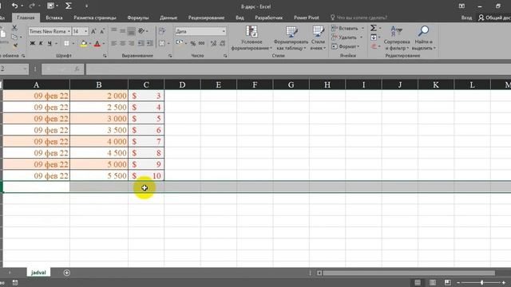Click the formula bar input area

tap(298, 69)
